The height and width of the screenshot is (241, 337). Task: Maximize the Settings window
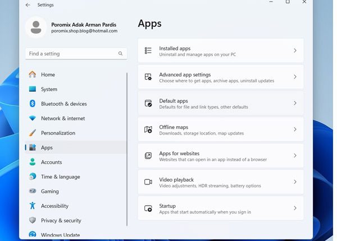[x=288, y=2]
